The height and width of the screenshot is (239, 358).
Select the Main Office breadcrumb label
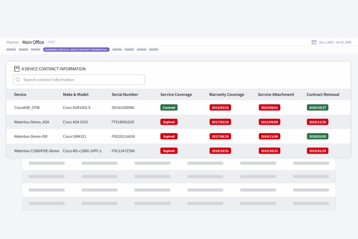(33, 42)
